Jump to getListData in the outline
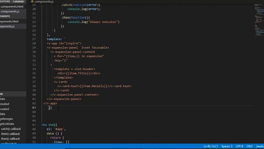The image size is (264, 149). pos(7,124)
